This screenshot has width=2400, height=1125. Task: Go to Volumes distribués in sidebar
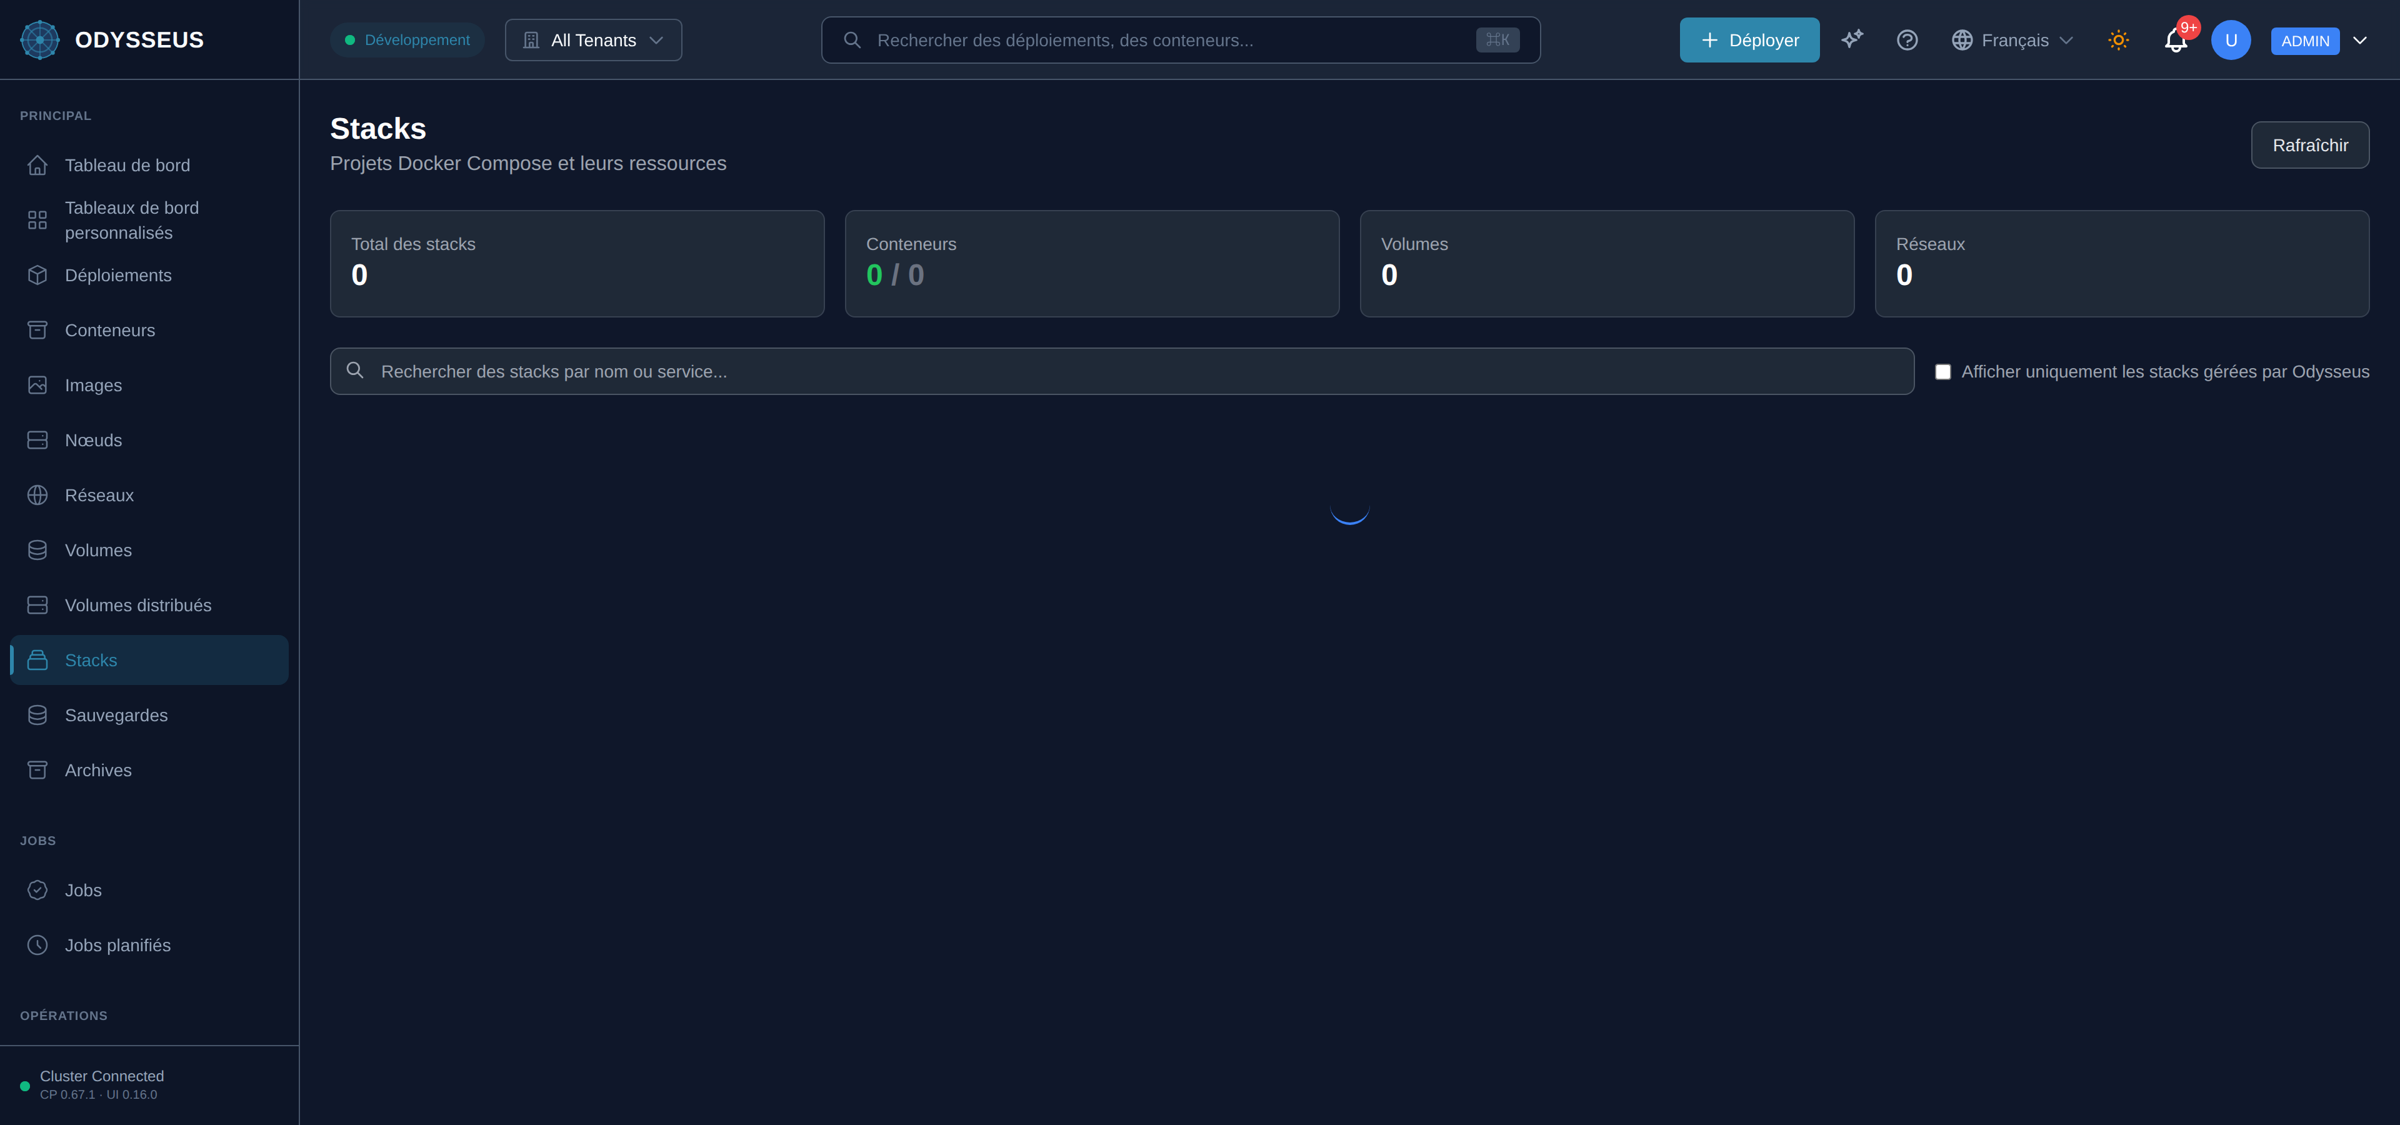point(149,606)
